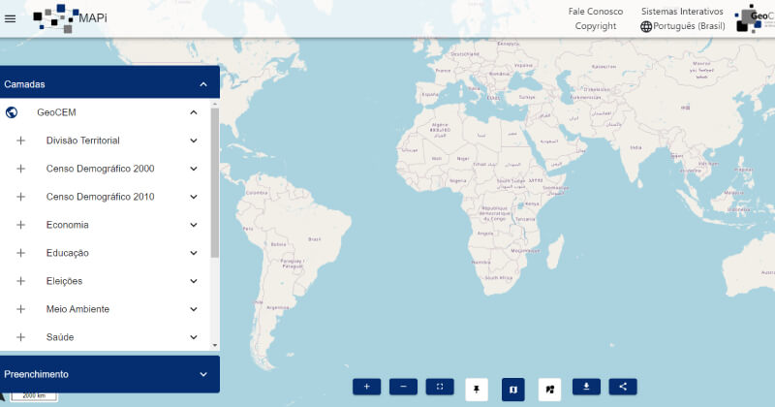Expand the Economia chevron

pyautogui.click(x=194, y=225)
